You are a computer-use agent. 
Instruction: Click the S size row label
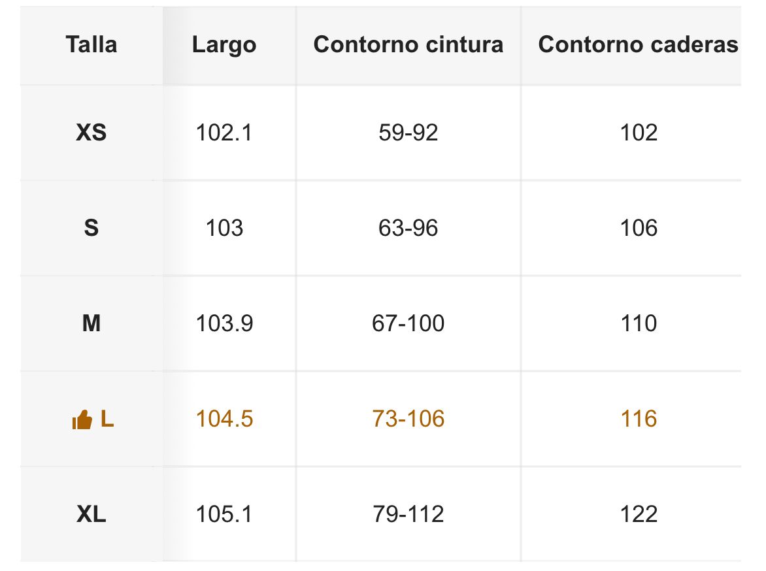pos(92,229)
